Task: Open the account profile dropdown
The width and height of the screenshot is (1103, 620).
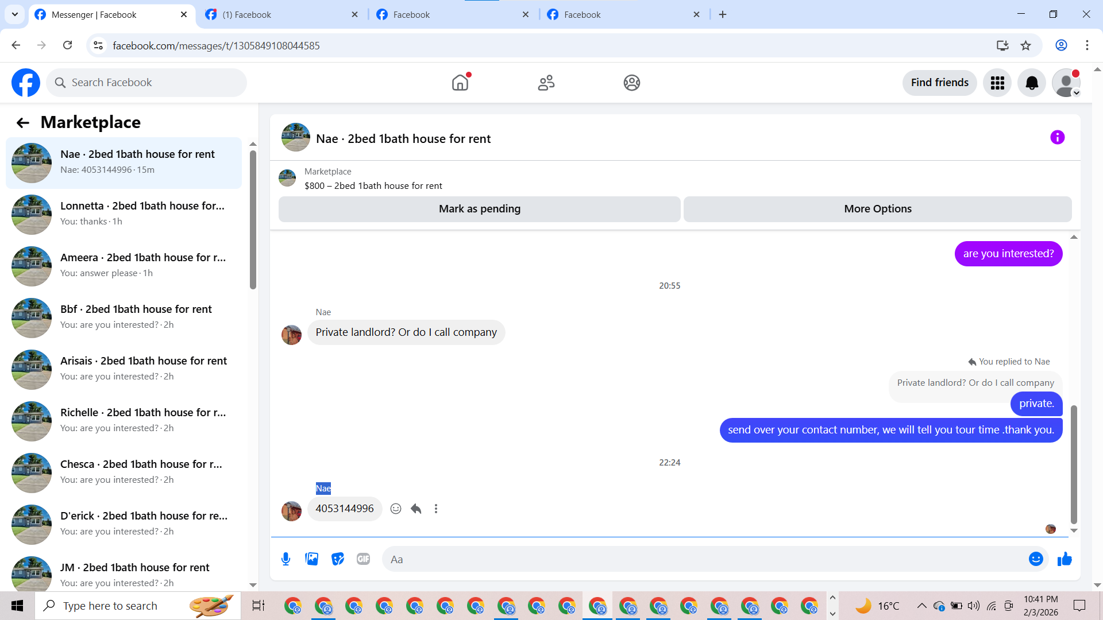Action: pos(1066,83)
